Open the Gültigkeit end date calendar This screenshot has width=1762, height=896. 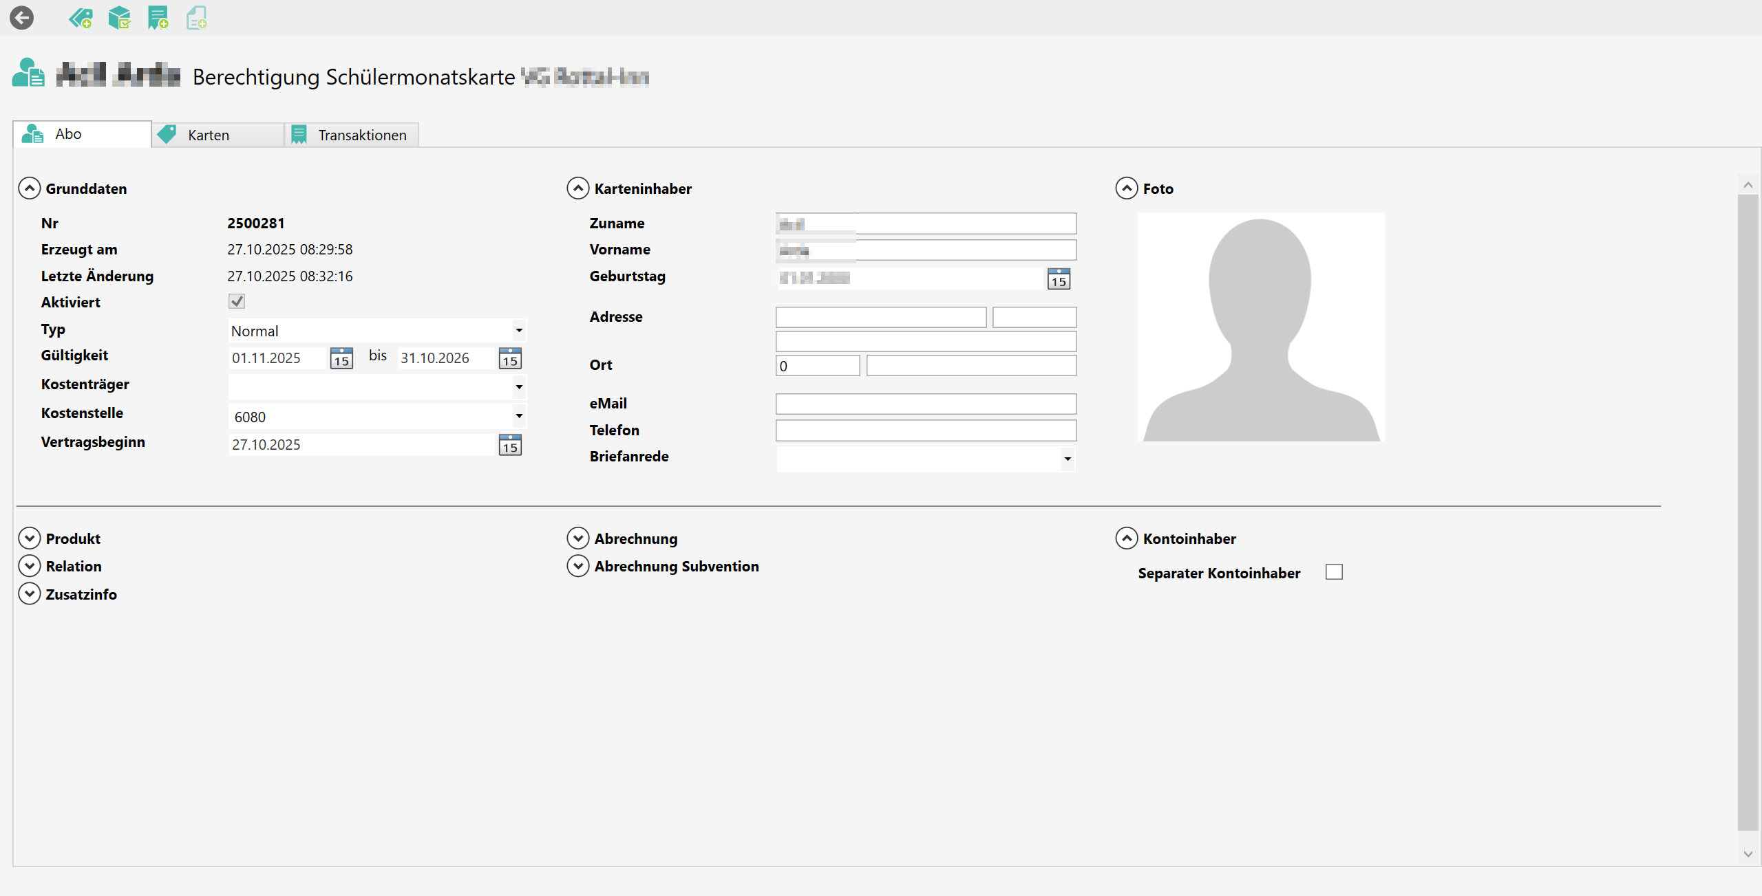510,358
